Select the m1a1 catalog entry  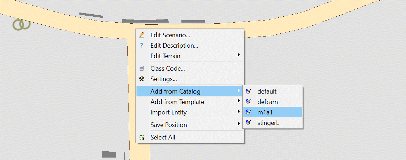(265, 112)
